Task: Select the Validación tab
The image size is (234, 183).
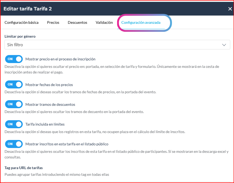Action: tap(104, 22)
